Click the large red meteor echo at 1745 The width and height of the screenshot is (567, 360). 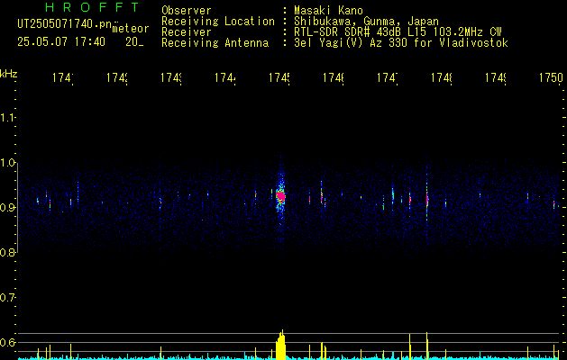point(280,196)
